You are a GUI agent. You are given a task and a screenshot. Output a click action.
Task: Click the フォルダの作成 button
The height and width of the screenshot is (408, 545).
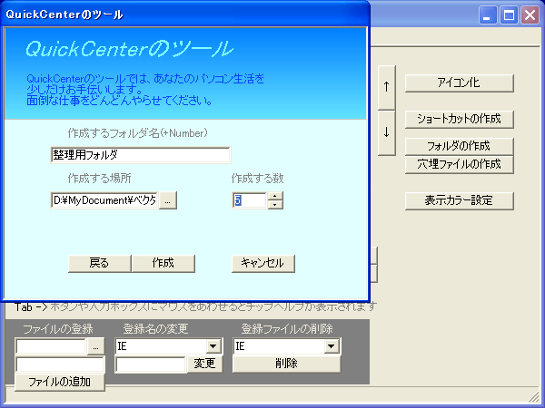[459, 146]
